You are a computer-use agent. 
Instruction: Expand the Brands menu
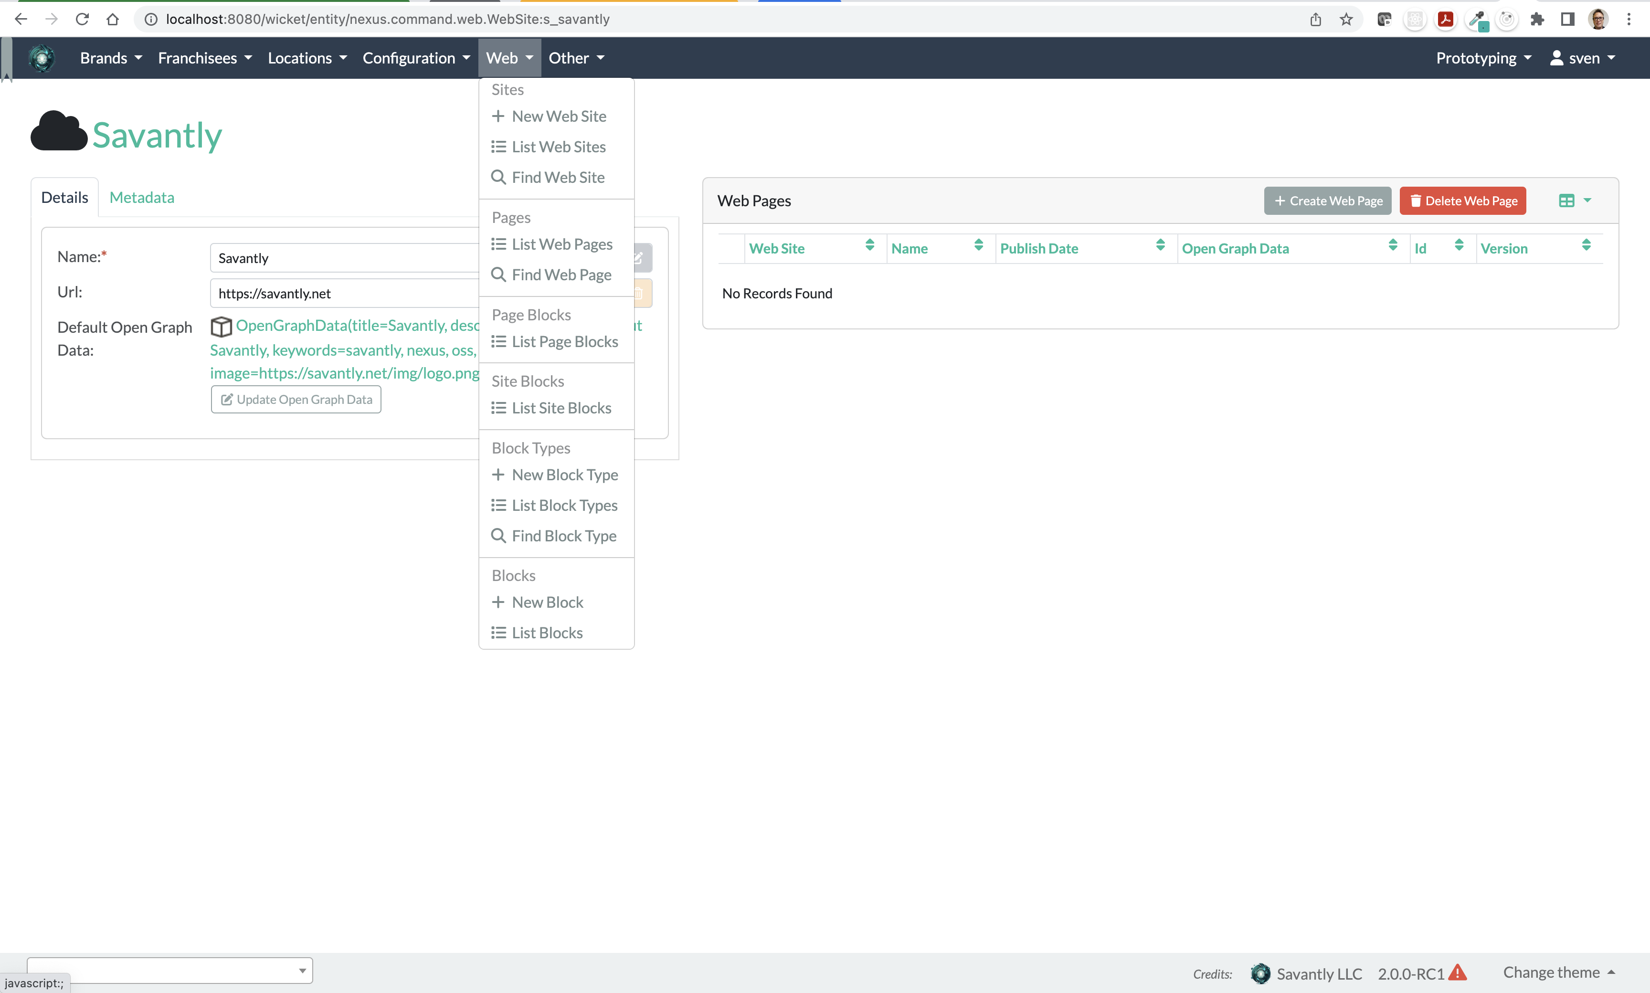111,58
